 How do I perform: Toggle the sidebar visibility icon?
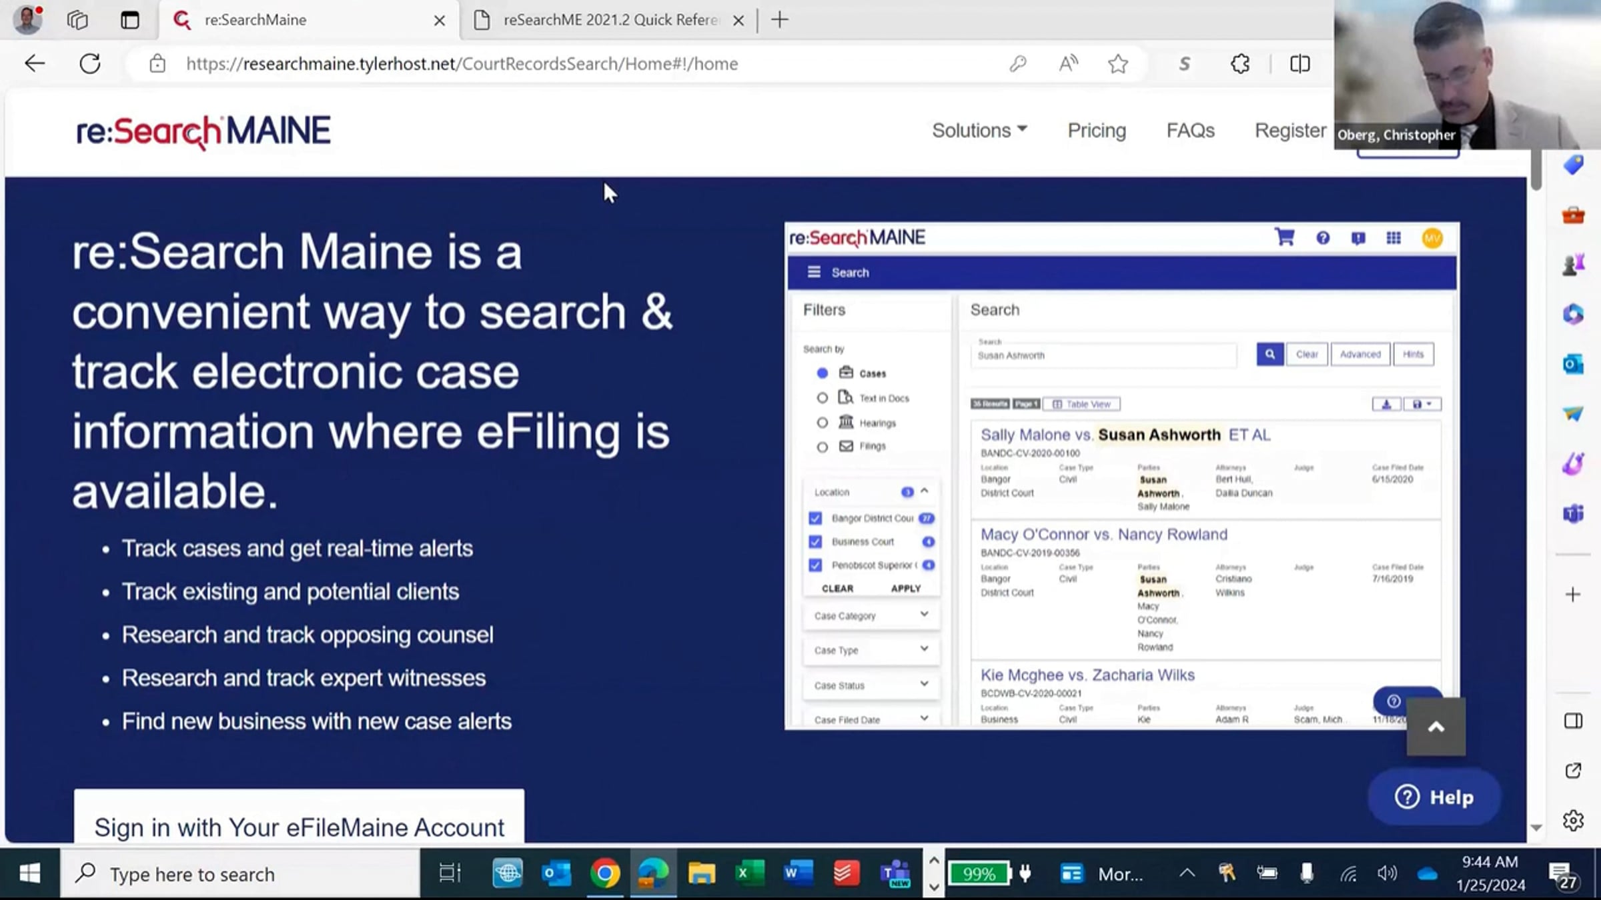pos(1573,721)
